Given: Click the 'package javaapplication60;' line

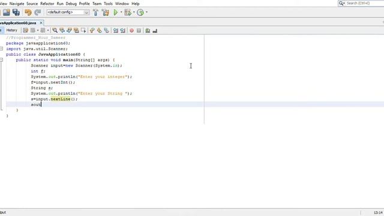Looking at the screenshot, I should [x=38, y=43].
